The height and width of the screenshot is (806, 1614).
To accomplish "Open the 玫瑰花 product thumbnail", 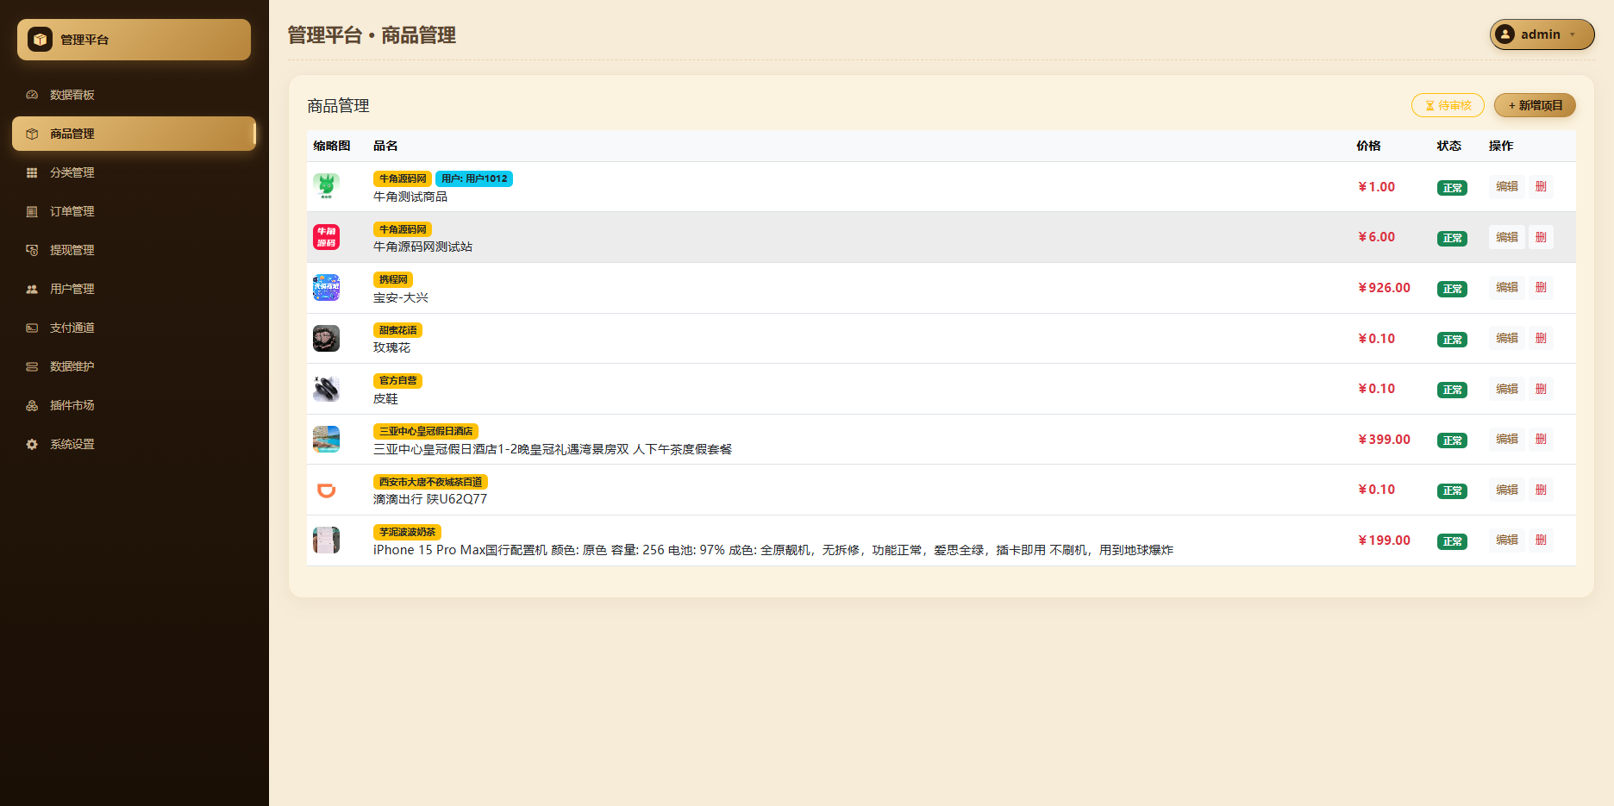I will tap(326, 338).
